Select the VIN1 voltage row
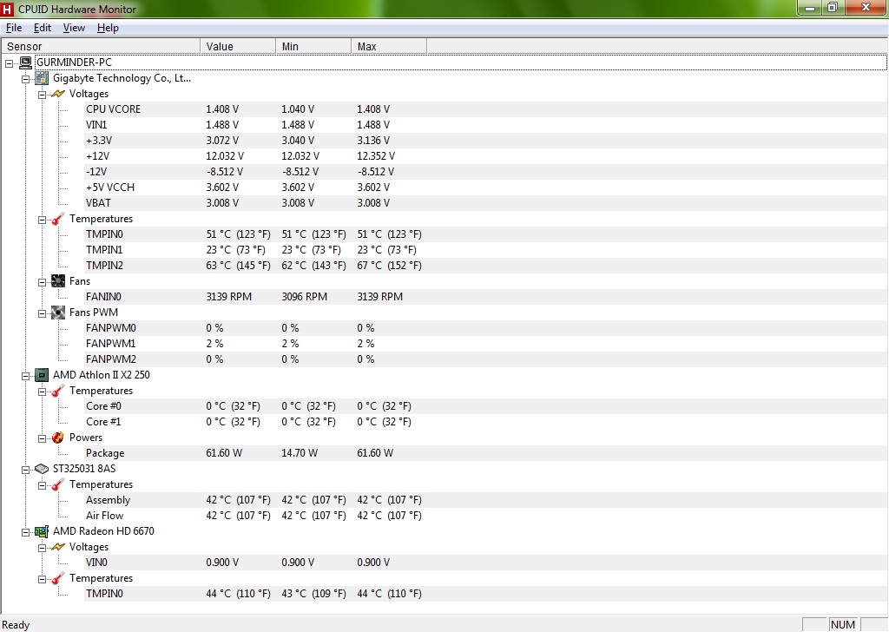 (x=485, y=125)
